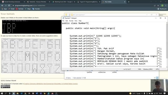Open the Chrome profile avatar
Image resolution: width=168 pixels, height=95 pixels.
point(162,6)
